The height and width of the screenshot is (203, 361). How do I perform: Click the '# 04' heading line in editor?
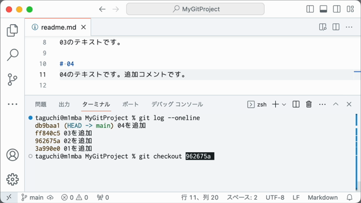tap(67, 64)
